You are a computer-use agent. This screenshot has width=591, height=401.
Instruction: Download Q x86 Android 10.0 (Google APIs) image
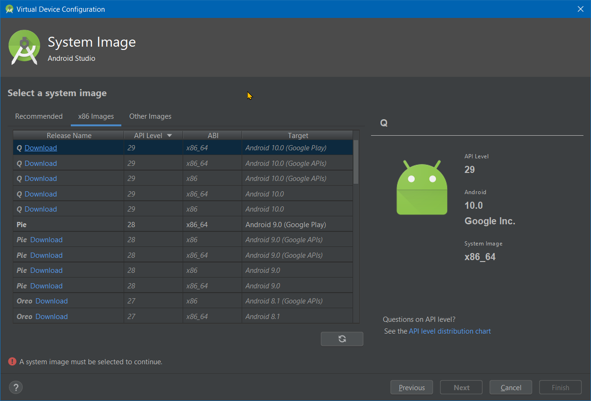click(x=41, y=179)
